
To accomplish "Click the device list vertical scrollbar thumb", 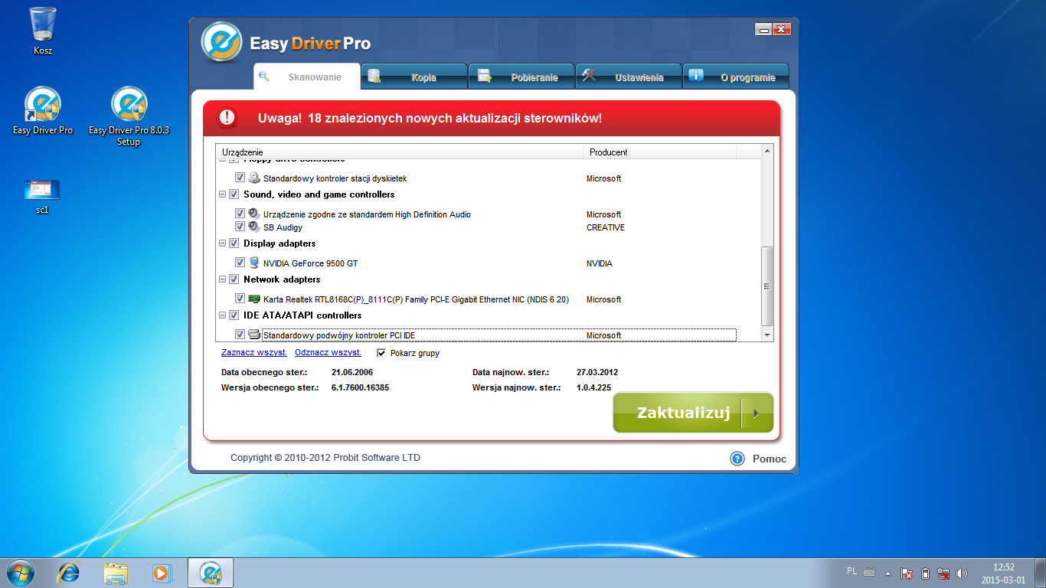I will pyautogui.click(x=767, y=286).
